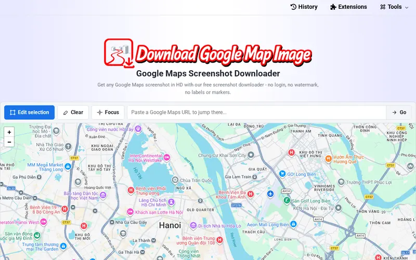The image size is (416, 260).
Task: Click the Công viên nước Hồ Tây marker
Action: (138, 129)
